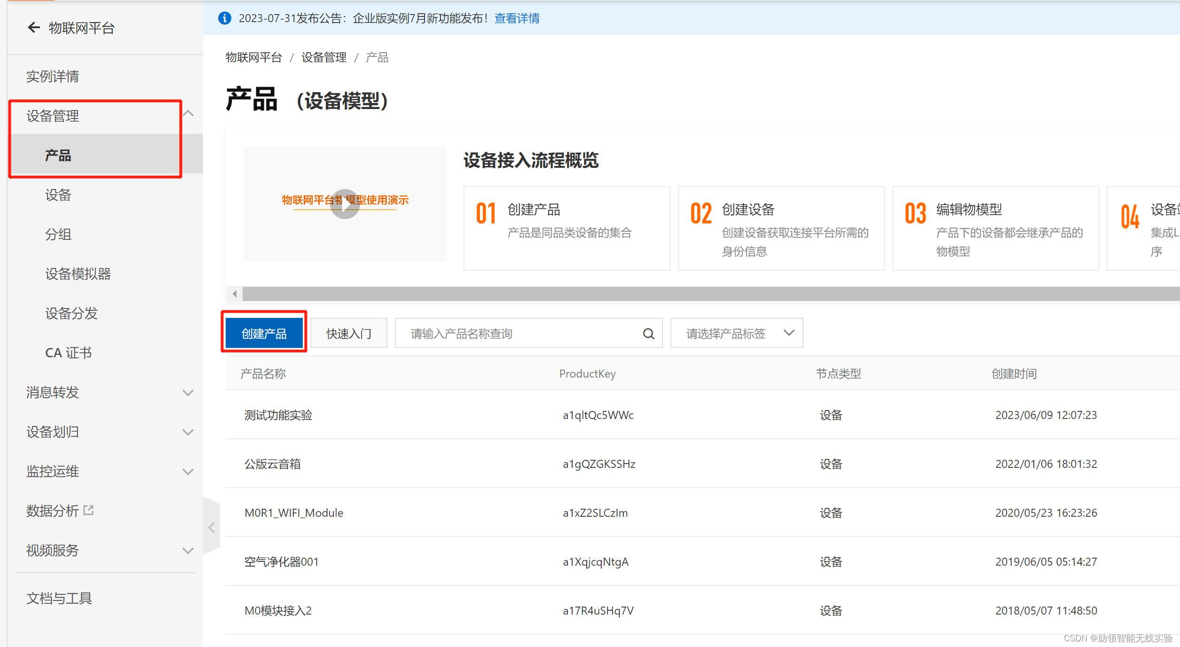Open the 请选择产品标签 dropdown
The height and width of the screenshot is (647, 1180).
(x=736, y=334)
